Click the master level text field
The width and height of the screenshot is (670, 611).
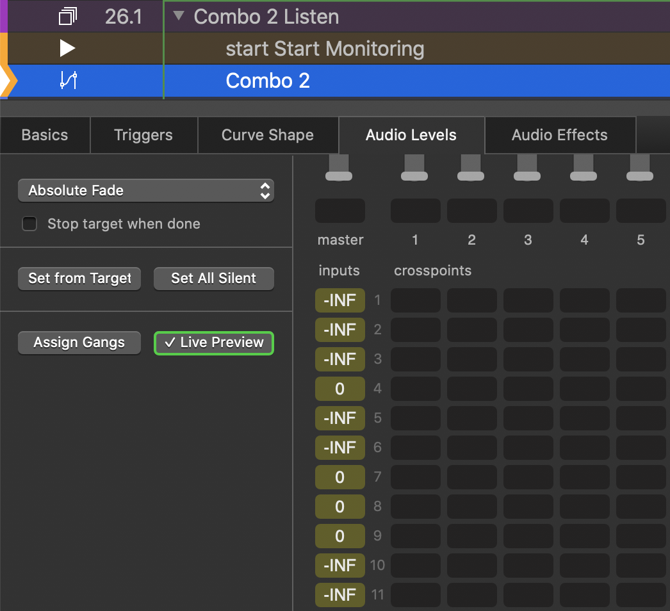(340, 211)
